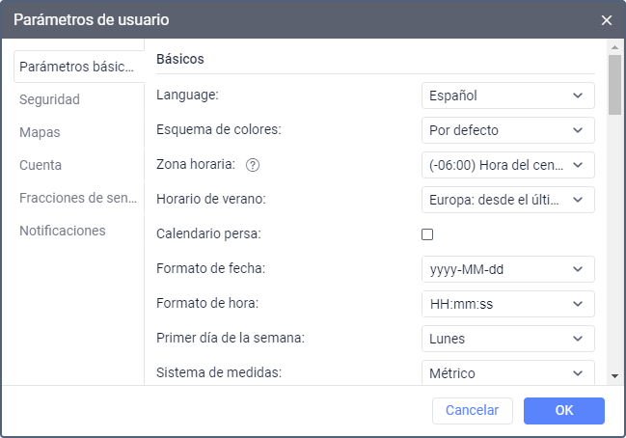Viewport: 626px width, 438px height.
Task: Open the Mapas tab
Action: (40, 132)
